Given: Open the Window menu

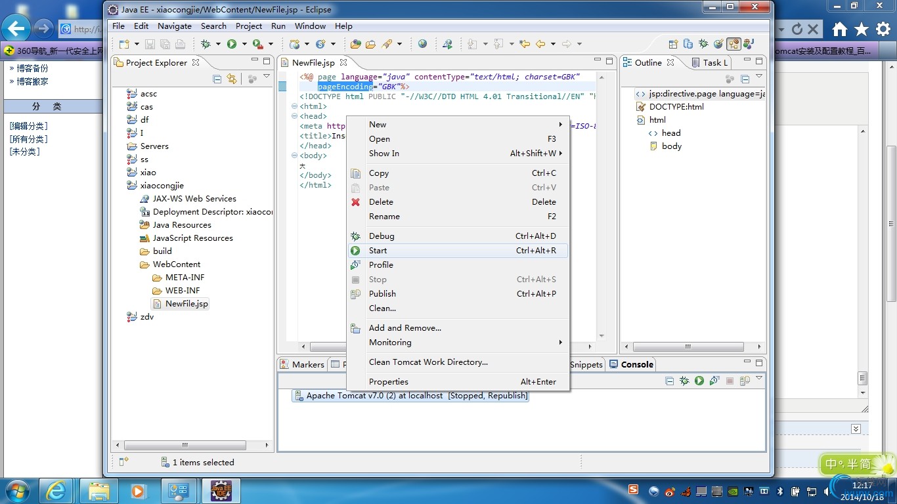Looking at the screenshot, I should tap(311, 26).
